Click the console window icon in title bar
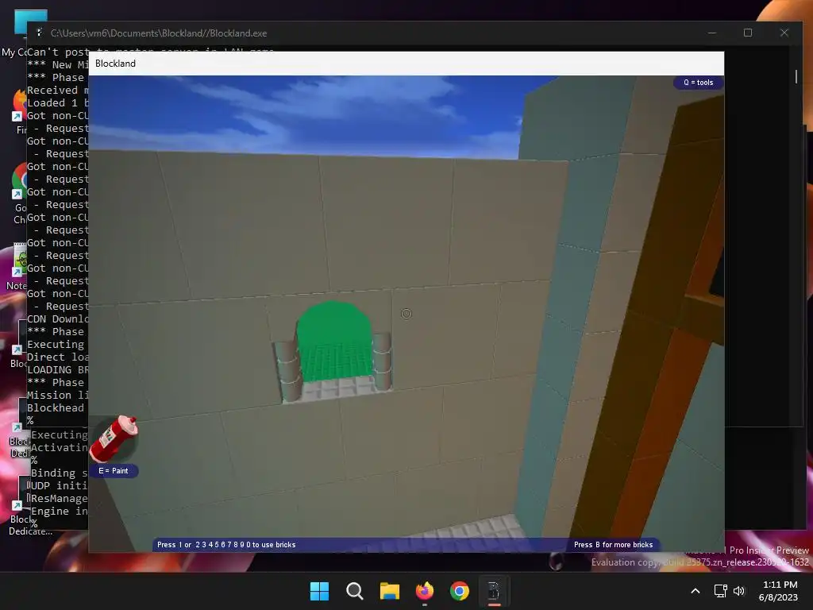Viewport: 813px width, 610px height. click(x=40, y=33)
